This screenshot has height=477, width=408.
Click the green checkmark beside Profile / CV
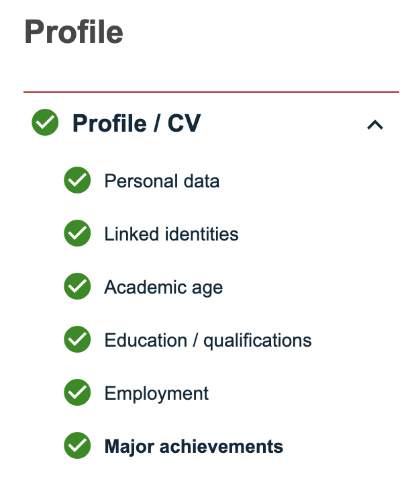point(45,124)
